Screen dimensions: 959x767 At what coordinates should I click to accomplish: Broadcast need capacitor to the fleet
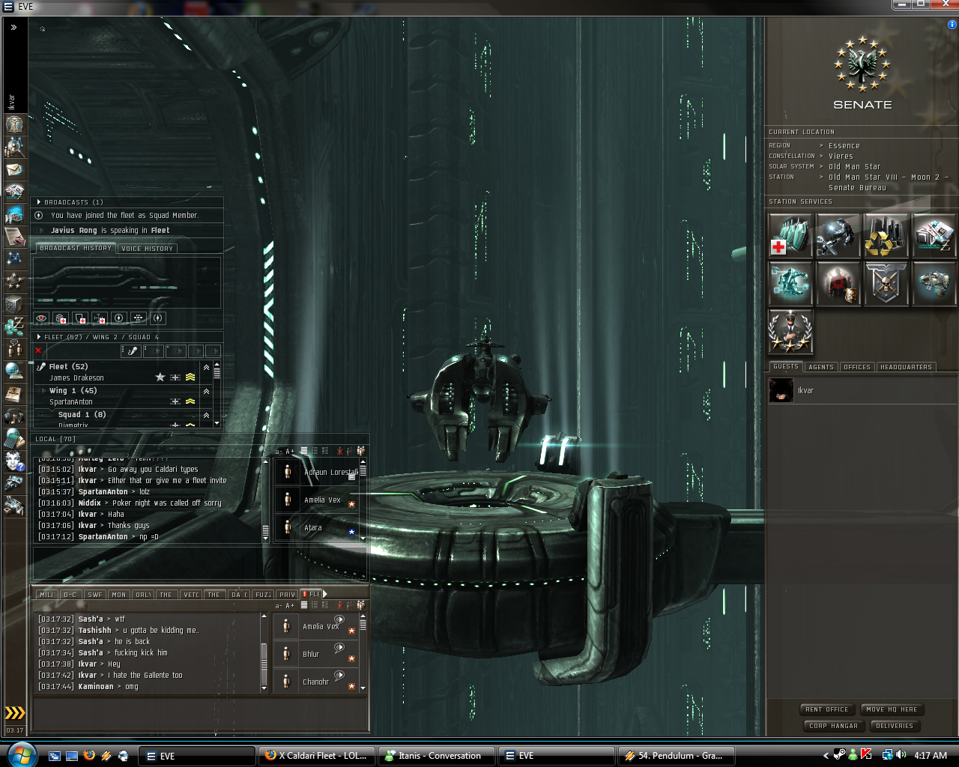[100, 318]
